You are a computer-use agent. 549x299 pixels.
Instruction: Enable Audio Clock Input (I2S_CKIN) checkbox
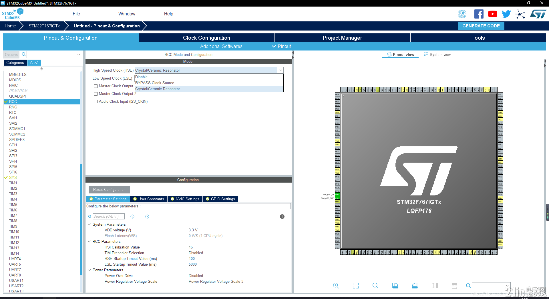(x=96, y=102)
